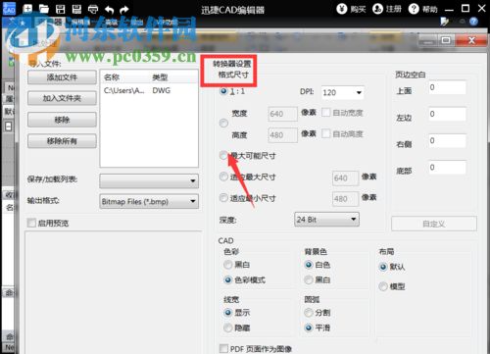
Task: Open a file via the folder icon
Action: [x=44, y=9]
